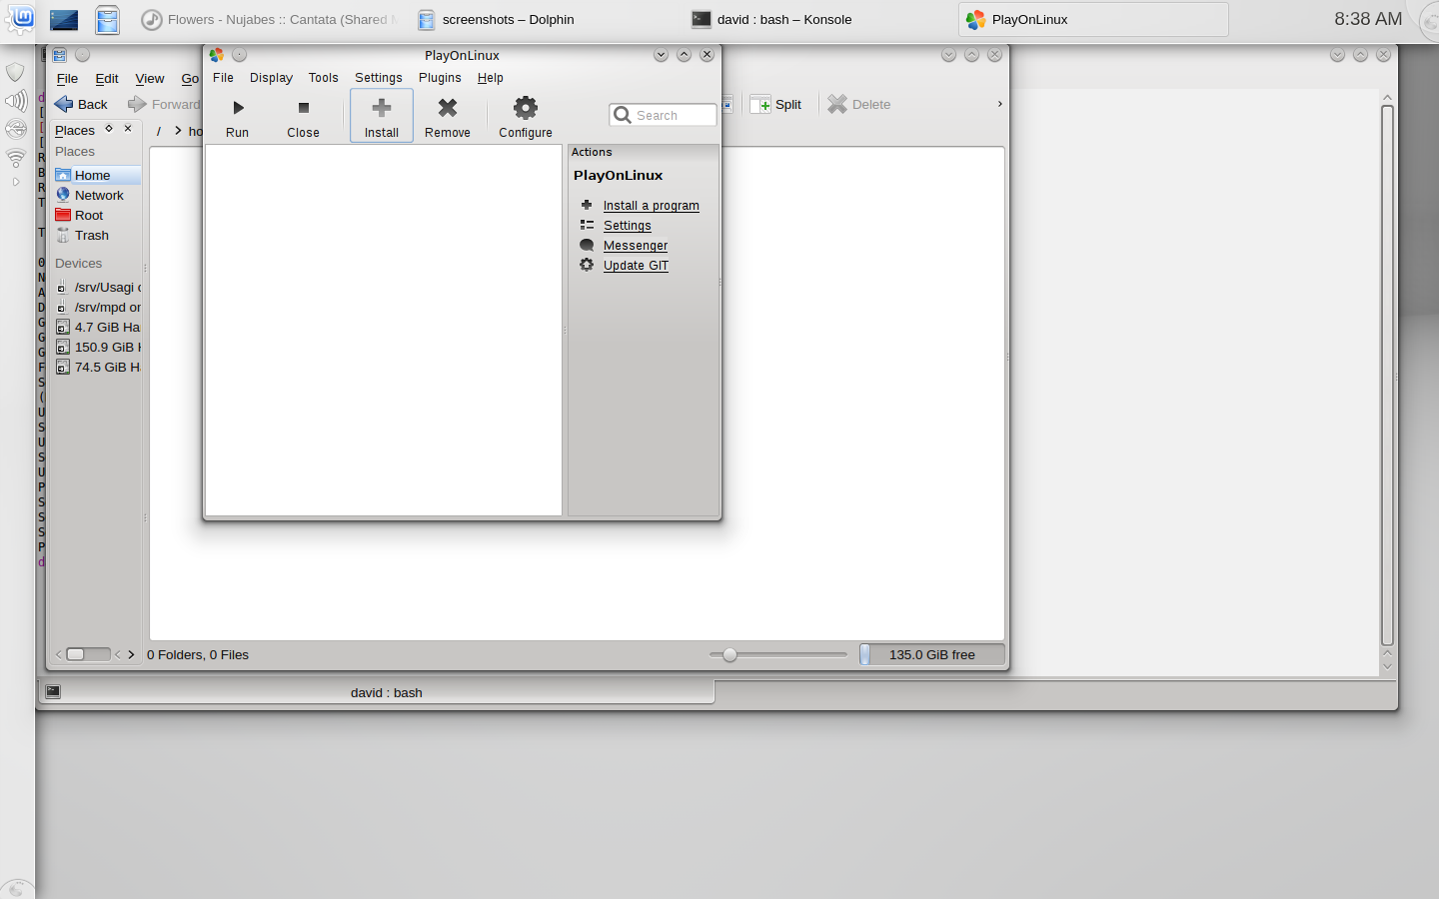Select Home in Dolphin Places panel
This screenshot has width=1439, height=899.
(96, 175)
